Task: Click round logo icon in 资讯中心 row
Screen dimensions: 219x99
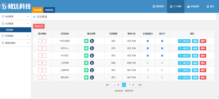Action: tap(92, 48)
